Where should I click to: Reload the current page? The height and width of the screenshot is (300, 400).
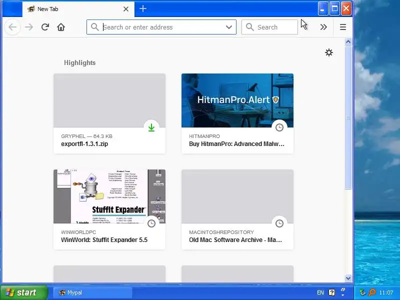point(45,27)
